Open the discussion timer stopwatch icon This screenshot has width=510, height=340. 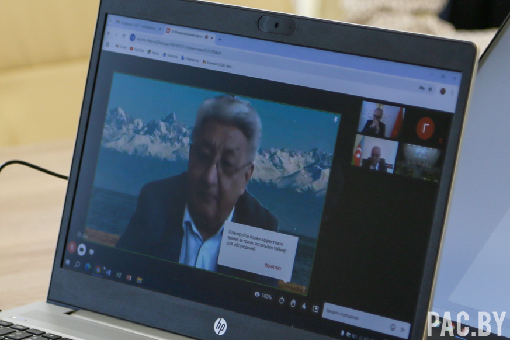coord(282,300)
